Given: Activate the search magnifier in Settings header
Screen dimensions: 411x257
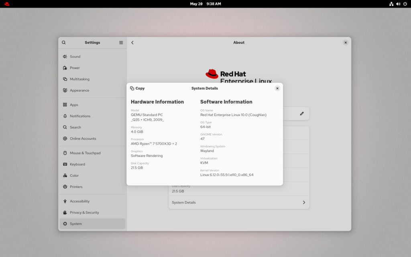Looking at the screenshot, I should [64, 42].
